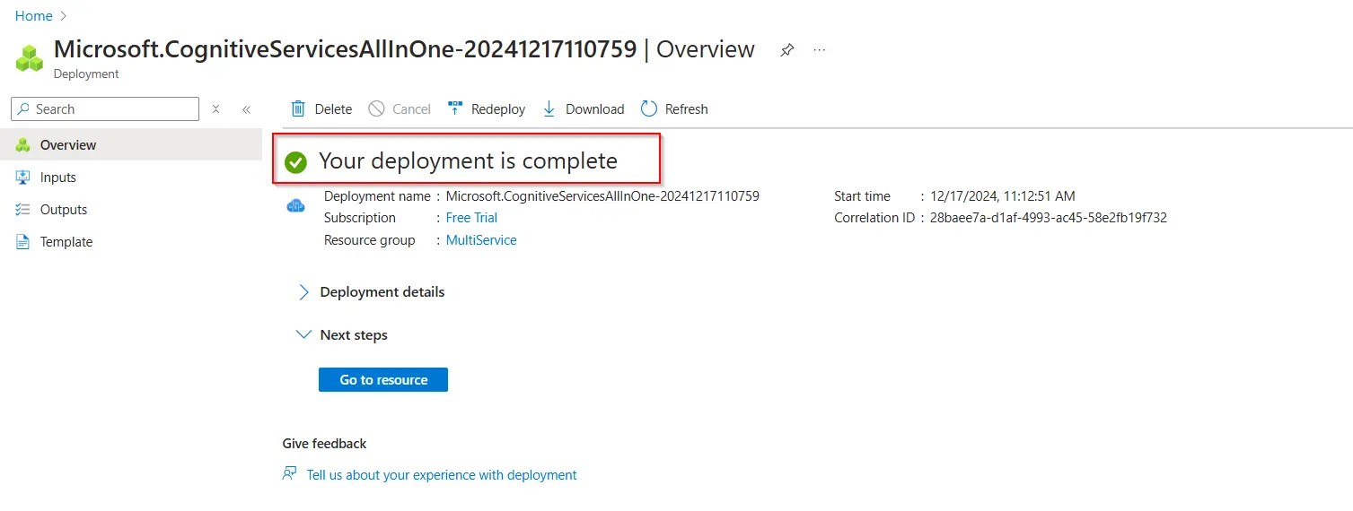Expand the Deployment details section
The height and width of the screenshot is (511, 1353).
[303, 292]
